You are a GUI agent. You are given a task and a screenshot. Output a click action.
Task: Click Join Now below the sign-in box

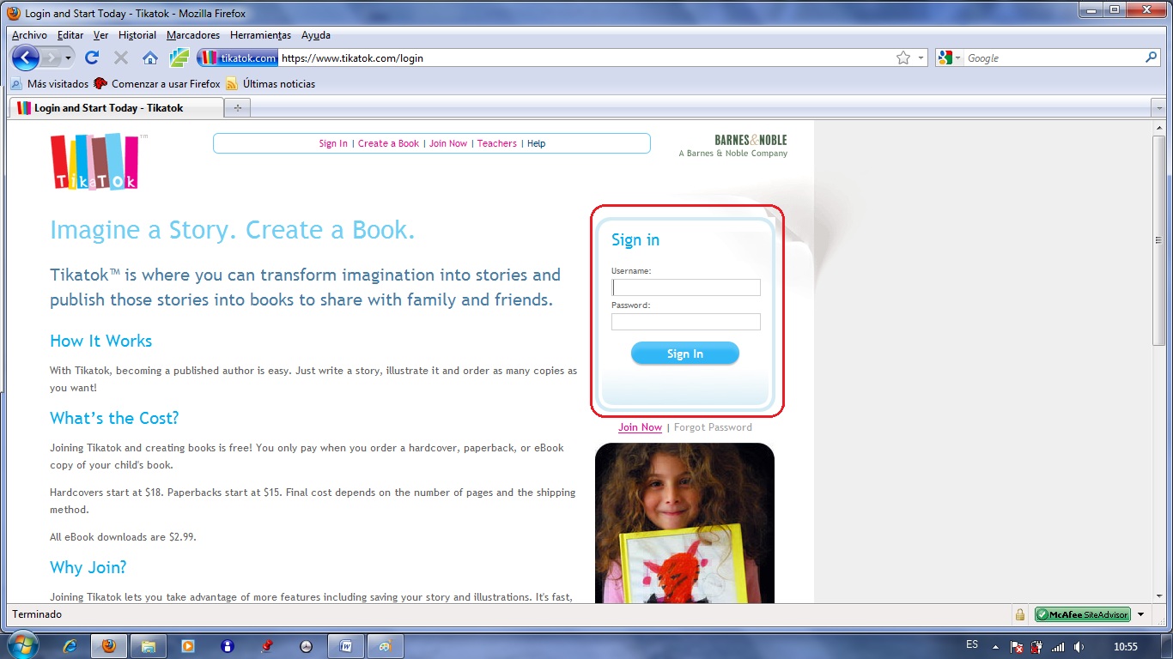[640, 427]
